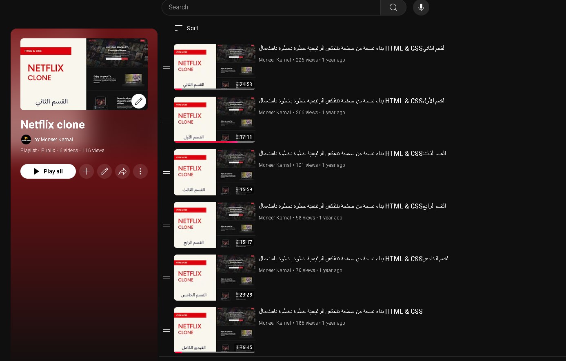Screen dimensions: 566x361
Task: Start voice search with microphone icon
Action: 421,7
